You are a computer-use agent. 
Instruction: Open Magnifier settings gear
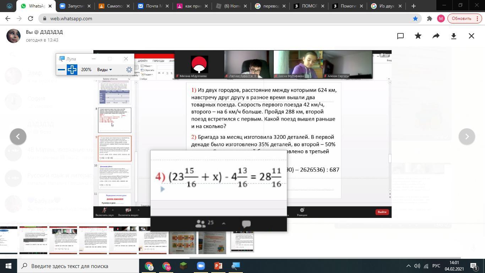tap(129, 70)
